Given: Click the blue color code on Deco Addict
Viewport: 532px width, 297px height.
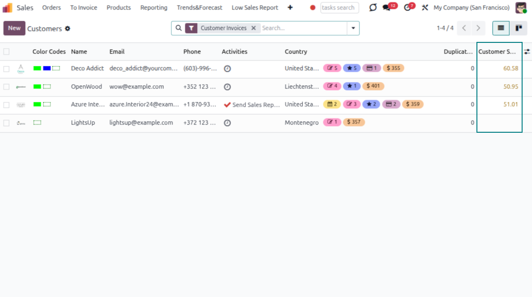Looking at the screenshot, I should coord(47,69).
